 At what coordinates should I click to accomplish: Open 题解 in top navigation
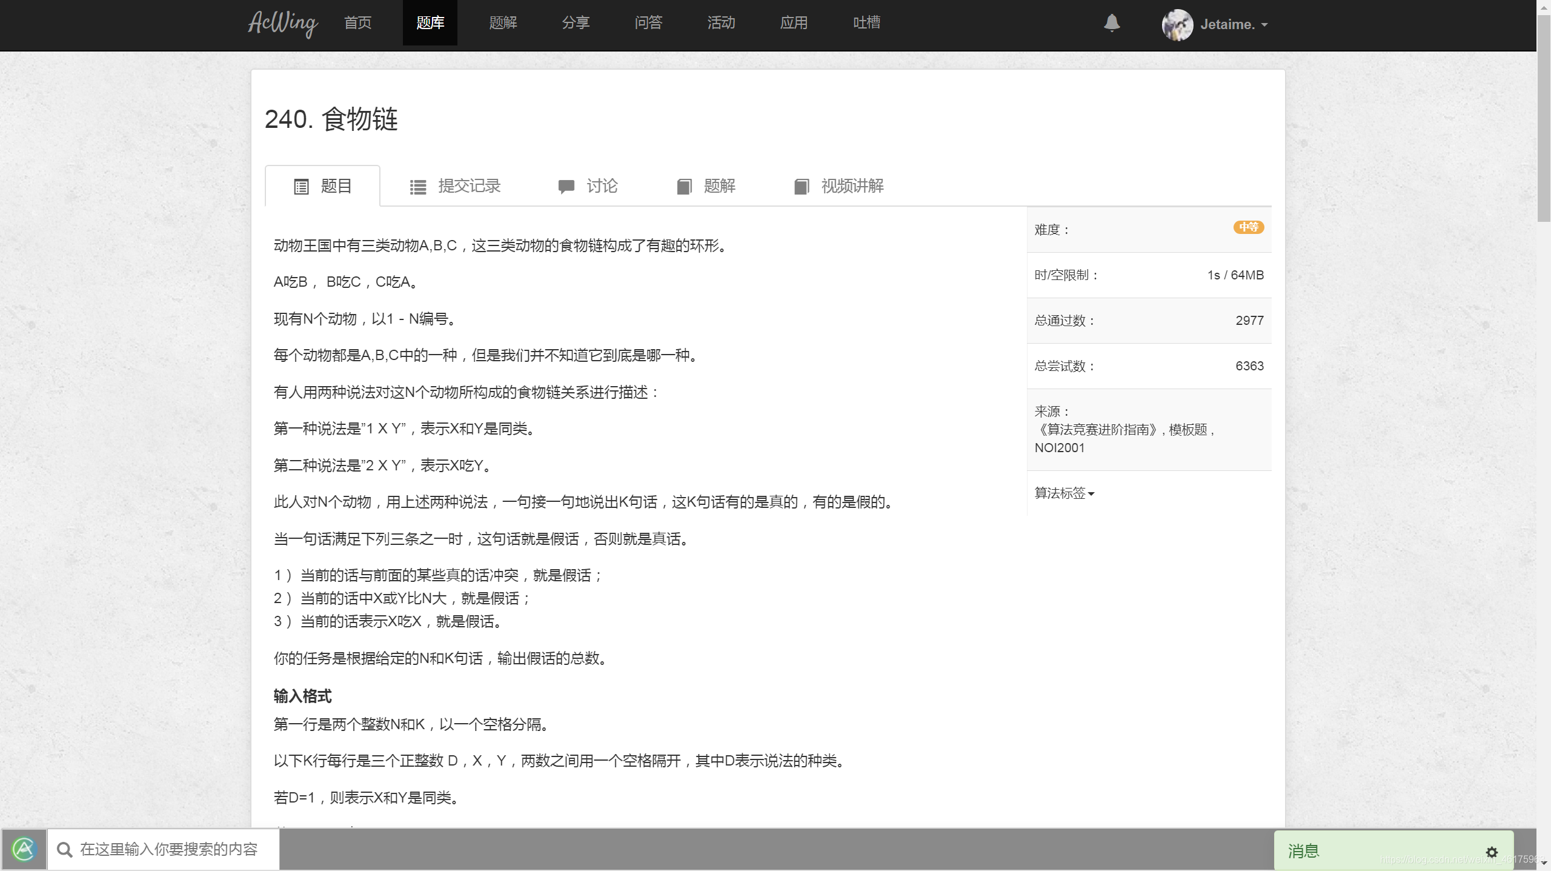[503, 23]
